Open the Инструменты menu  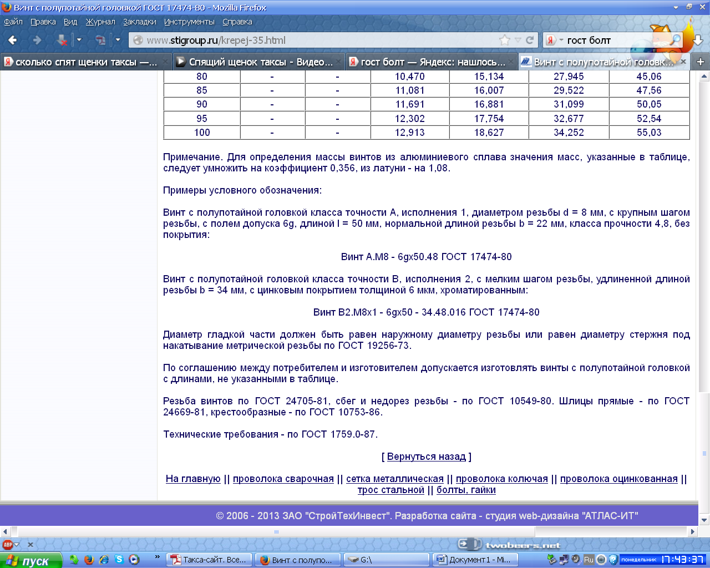(189, 22)
